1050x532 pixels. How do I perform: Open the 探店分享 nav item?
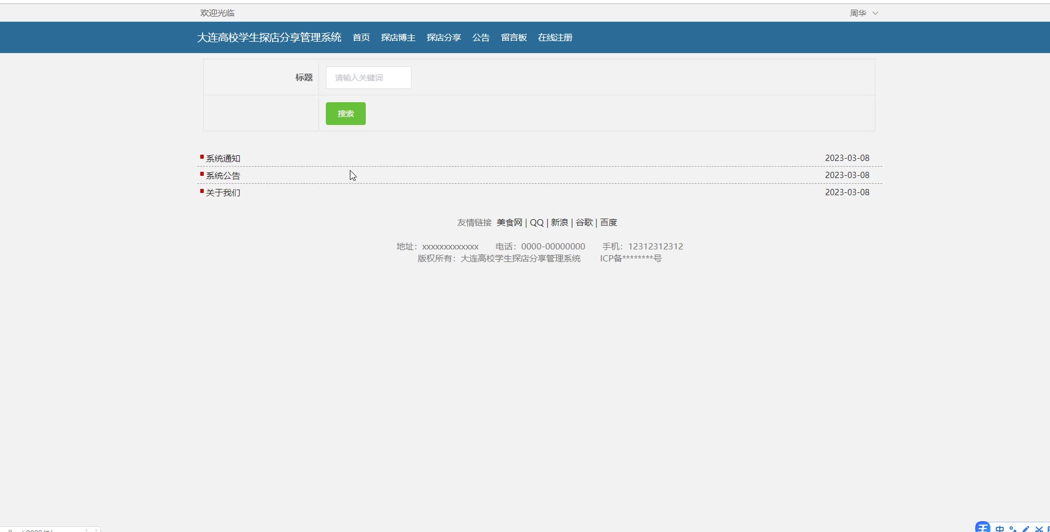(x=444, y=38)
